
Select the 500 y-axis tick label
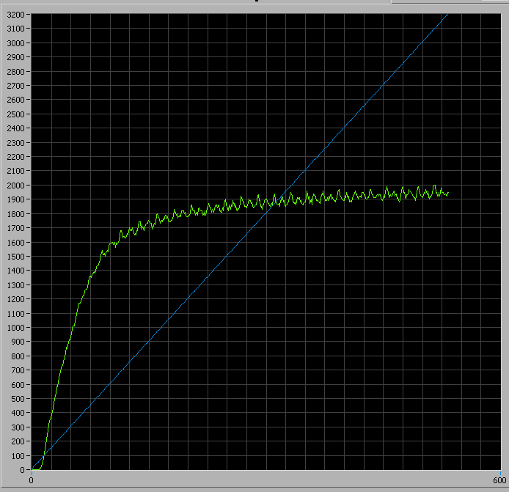pos(18,399)
